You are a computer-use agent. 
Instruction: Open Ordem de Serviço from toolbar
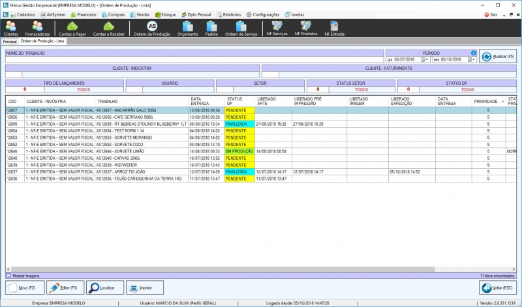241,28
